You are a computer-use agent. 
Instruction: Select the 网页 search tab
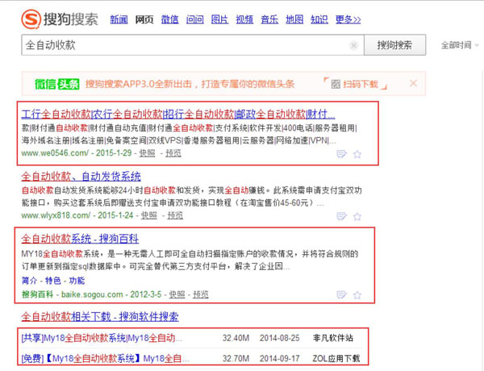point(144,19)
